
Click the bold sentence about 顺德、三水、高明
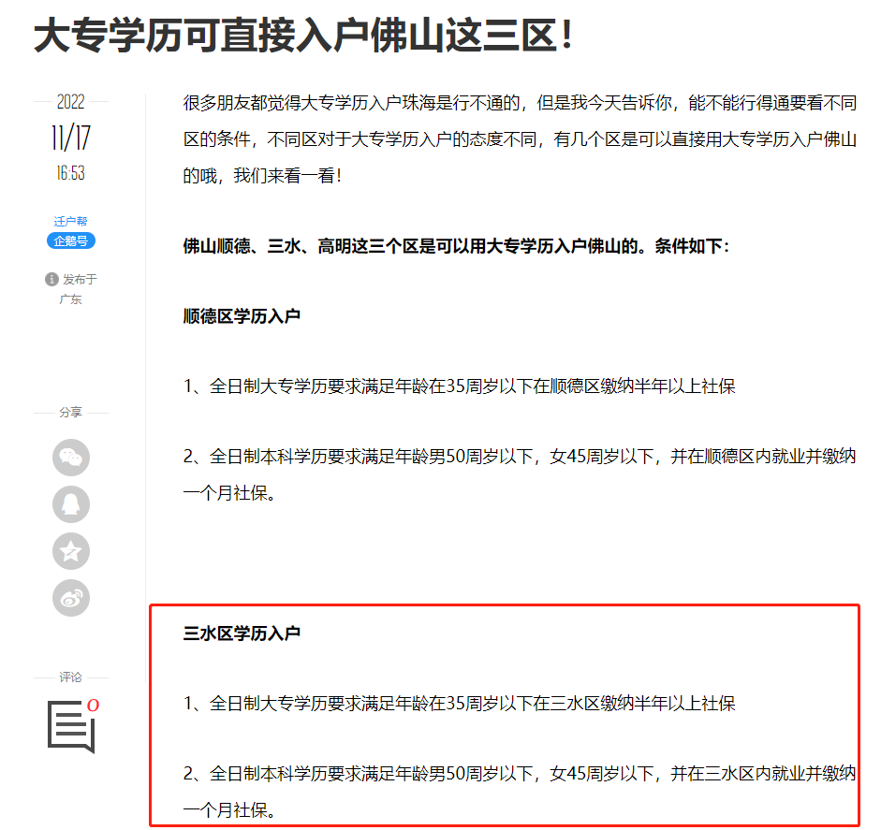(x=448, y=247)
